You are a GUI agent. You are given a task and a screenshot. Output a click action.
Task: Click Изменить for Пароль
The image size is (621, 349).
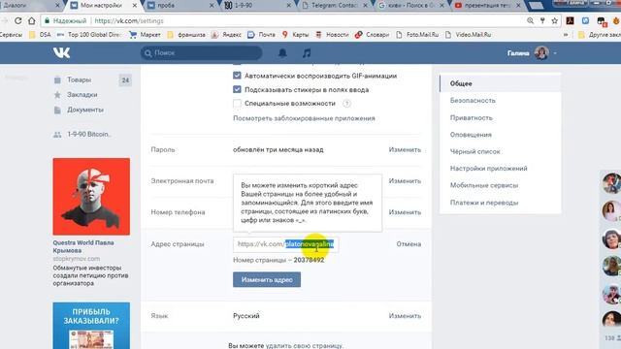(405, 149)
